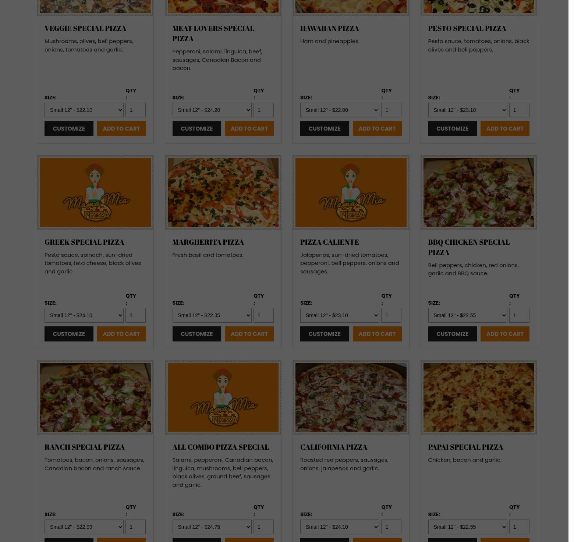Click the Papai Special Pizza photo
Image resolution: width=574 pixels, height=542 pixels.
(479, 397)
